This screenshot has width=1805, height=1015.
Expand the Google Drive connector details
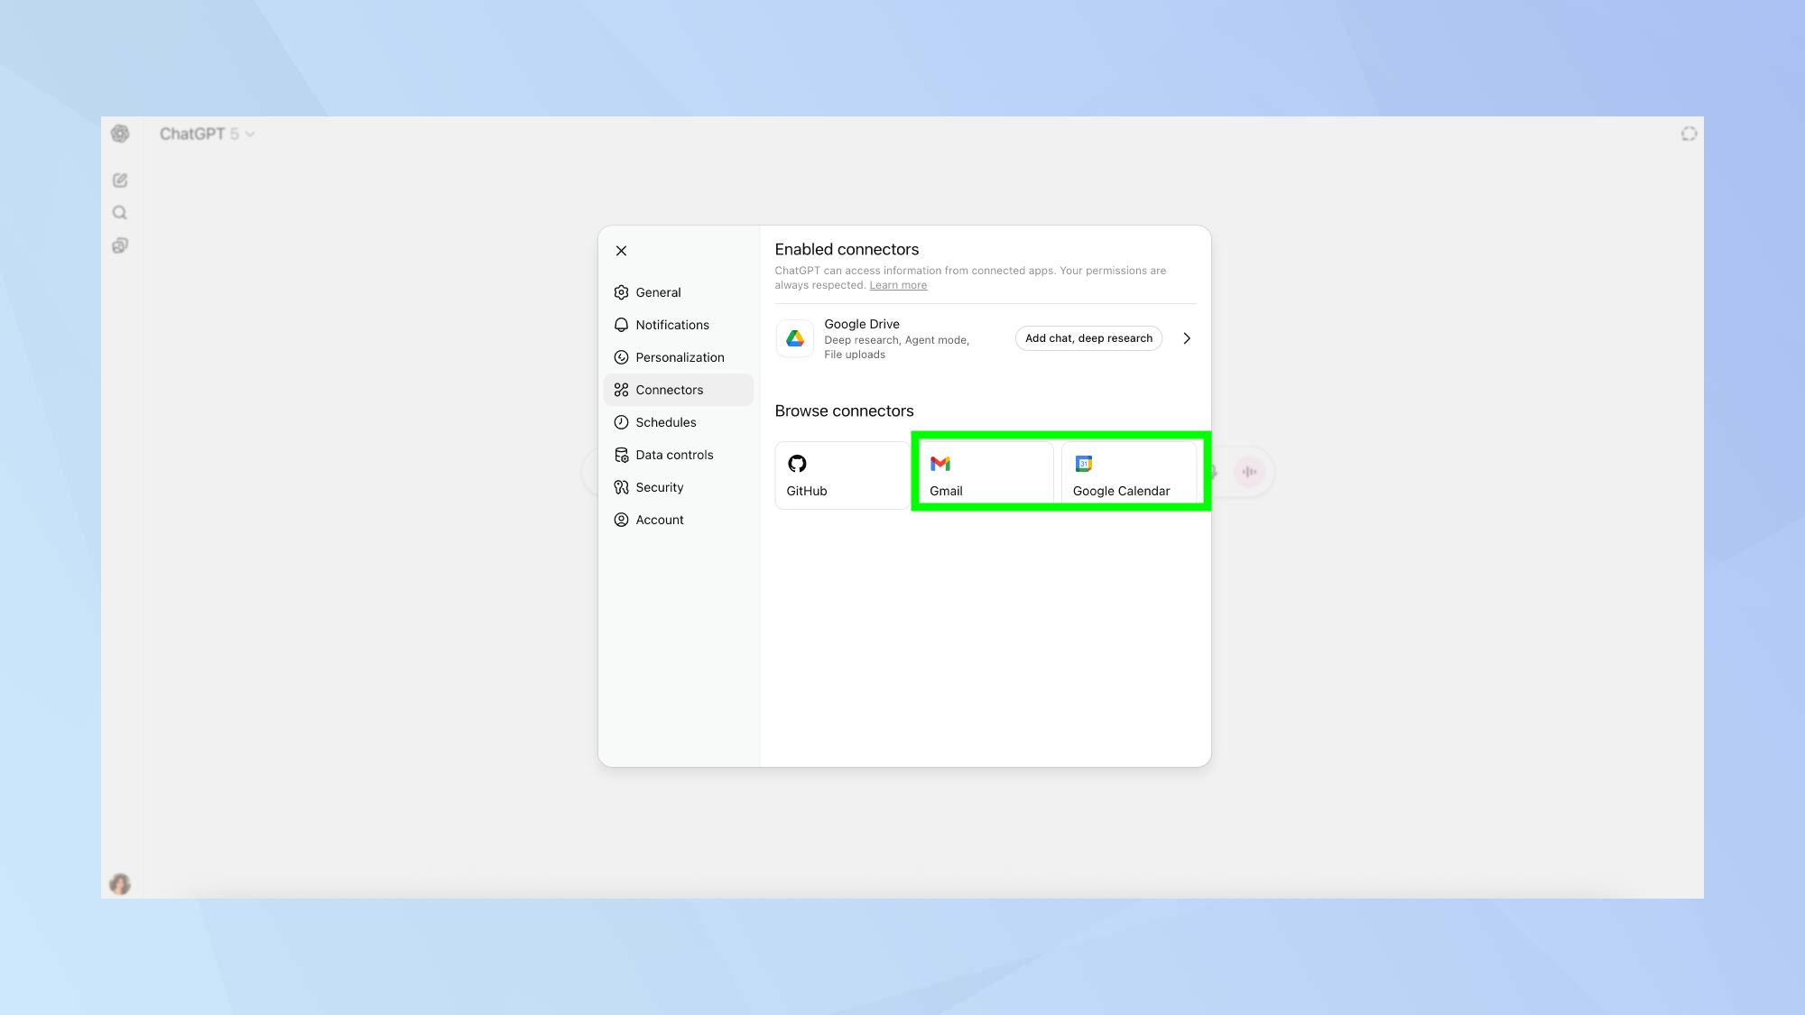[1187, 338]
